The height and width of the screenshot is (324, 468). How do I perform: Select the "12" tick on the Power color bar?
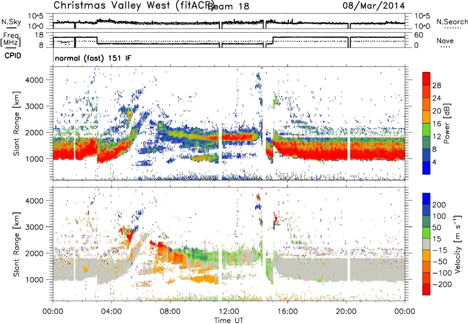[436, 137]
